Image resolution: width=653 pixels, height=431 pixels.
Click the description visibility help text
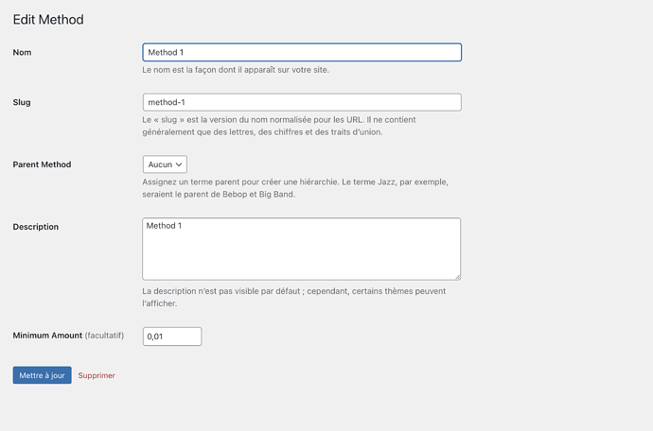point(294,297)
